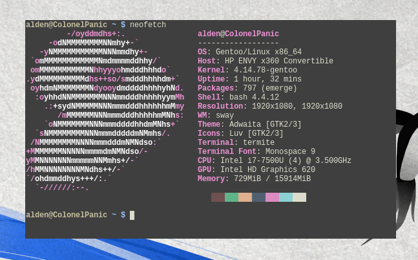Click the Gentoo ASCII art logo
The height and width of the screenshot is (260, 418).
105,111
